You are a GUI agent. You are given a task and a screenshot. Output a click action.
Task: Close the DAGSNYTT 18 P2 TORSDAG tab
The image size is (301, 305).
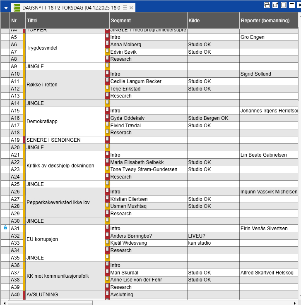point(131,8)
